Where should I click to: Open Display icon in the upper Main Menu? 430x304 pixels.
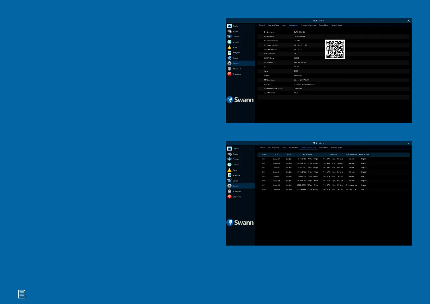click(229, 26)
